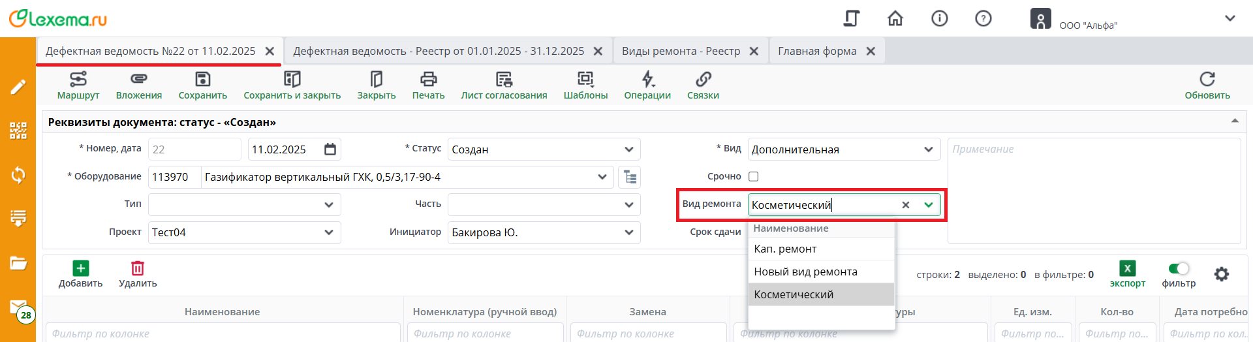
Task: Open the Проект dropdown list
Action: click(329, 232)
